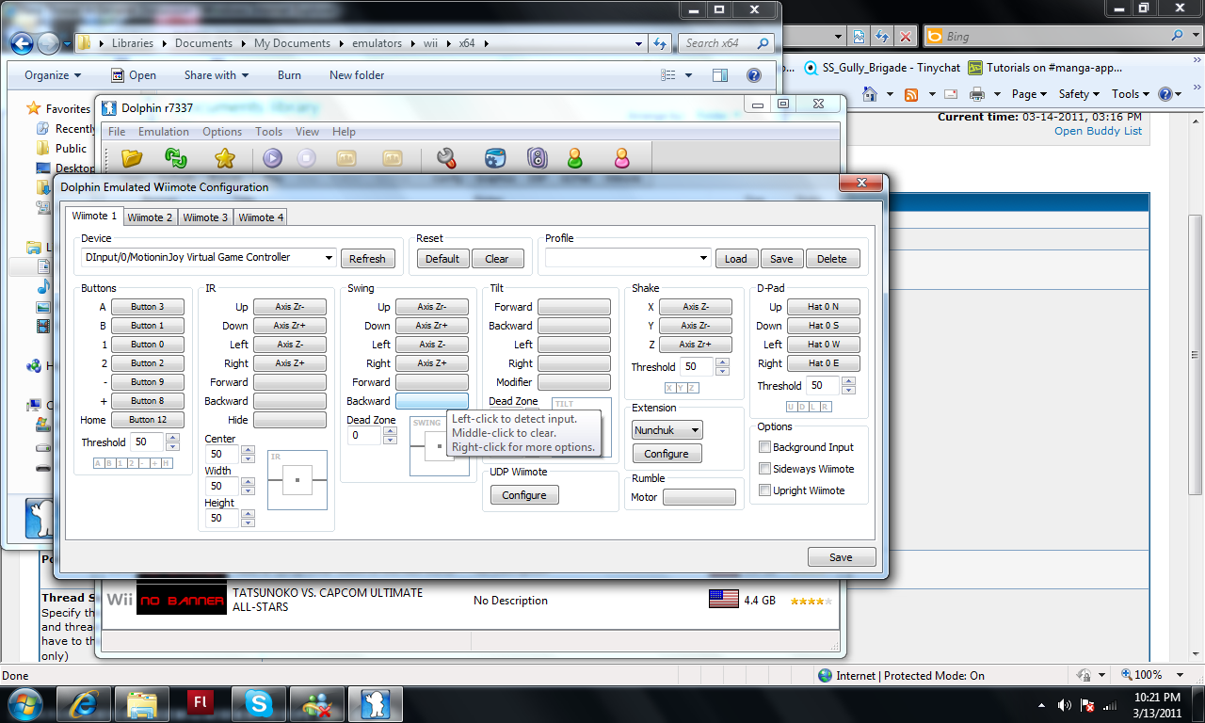1205x723 pixels.
Task: Tick the Upright Wiimote checkbox
Action: tap(765, 490)
